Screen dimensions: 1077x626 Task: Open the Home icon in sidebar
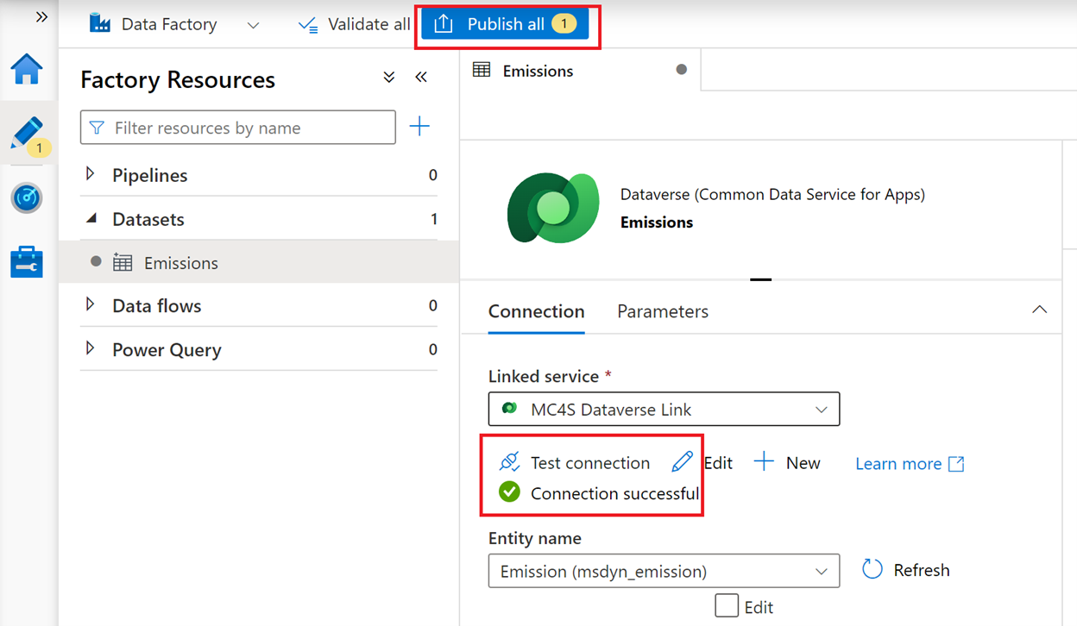(x=27, y=69)
